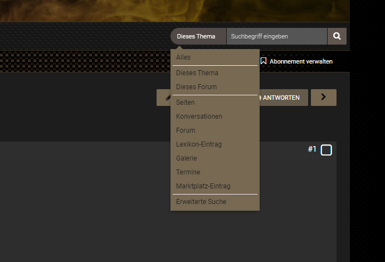Select 'Termine' search option

188,172
